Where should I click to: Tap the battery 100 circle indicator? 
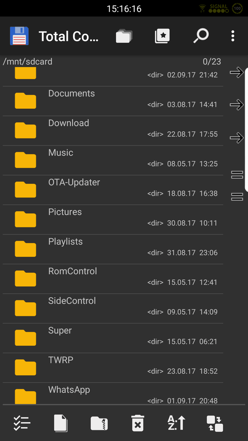(238, 9)
